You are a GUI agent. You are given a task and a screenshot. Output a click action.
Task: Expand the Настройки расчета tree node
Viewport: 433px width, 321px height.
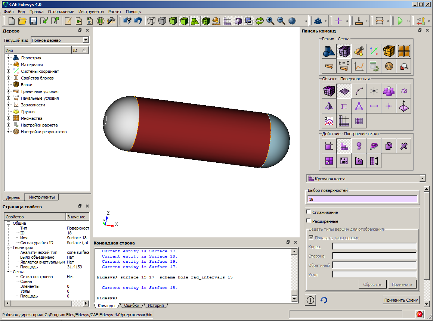pyautogui.click(x=8, y=125)
